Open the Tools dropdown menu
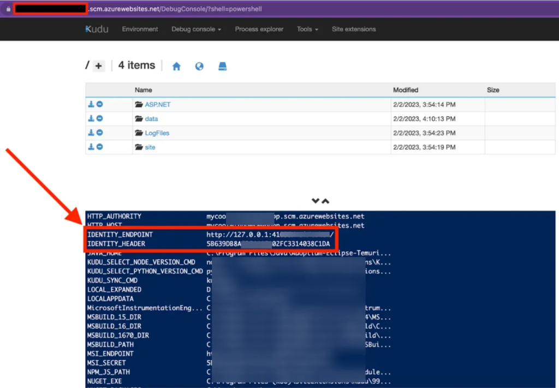Viewport: 559px width, 388px height. (307, 29)
